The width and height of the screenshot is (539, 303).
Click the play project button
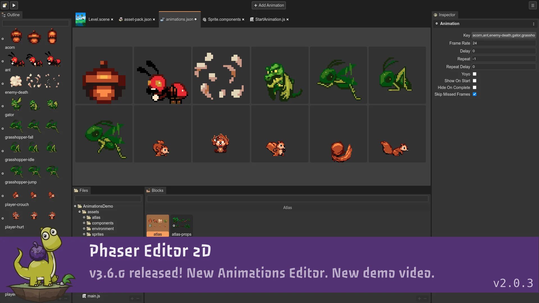[14, 5]
